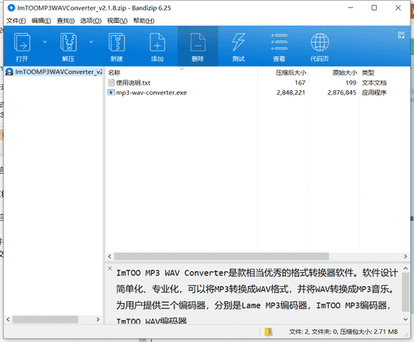Screen dimensions: 414x342
Task: Click the comment text starting ImTOO MP3 WAV Converter
Action: pyautogui.click(x=257, y=297)
